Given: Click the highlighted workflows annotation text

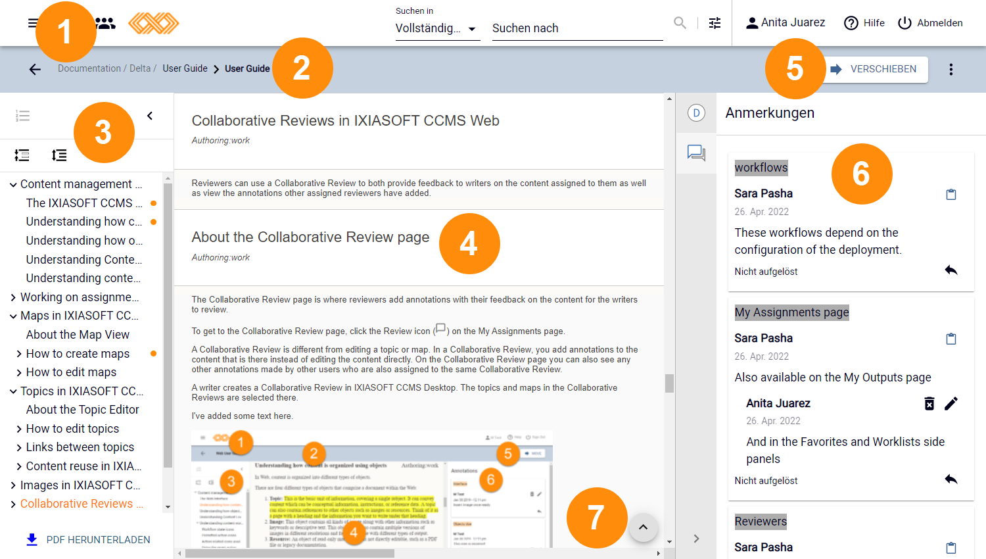Looking at the screenshot, I should click(x=761, y=168).
